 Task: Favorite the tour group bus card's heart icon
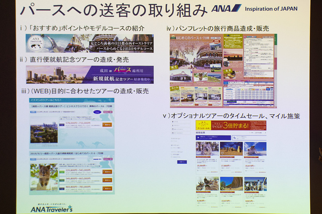tap(247, 188)
